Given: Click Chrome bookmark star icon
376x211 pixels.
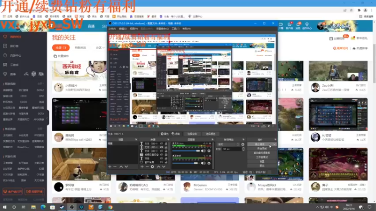Looking at the screenshot, I should pyautogui.click(x=351, y=10).
